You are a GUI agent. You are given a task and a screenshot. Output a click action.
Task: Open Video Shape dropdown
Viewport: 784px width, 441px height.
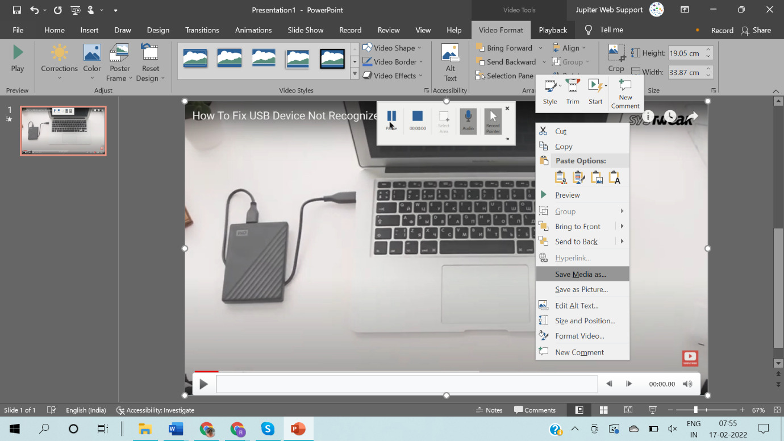(393, 48)
